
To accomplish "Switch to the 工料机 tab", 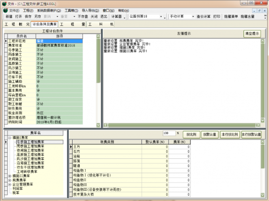I will coord(100,24).
